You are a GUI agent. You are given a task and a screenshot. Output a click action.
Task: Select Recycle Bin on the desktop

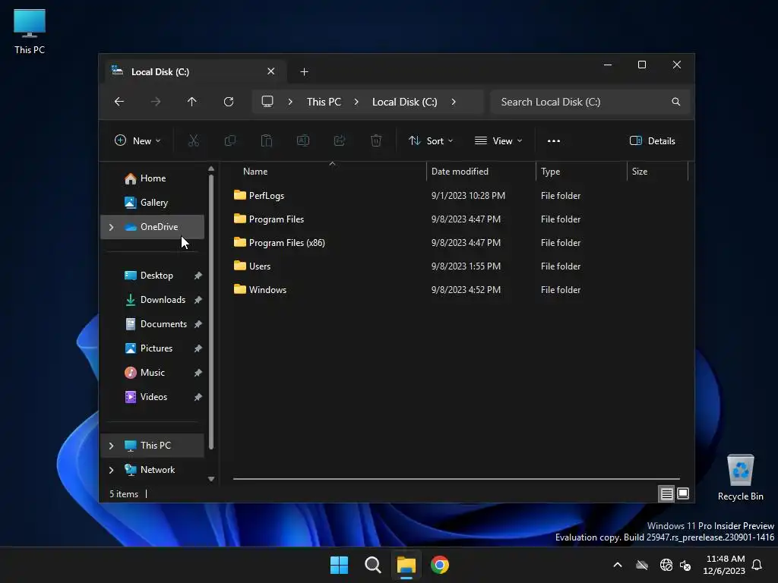click(x=741, y=477)
